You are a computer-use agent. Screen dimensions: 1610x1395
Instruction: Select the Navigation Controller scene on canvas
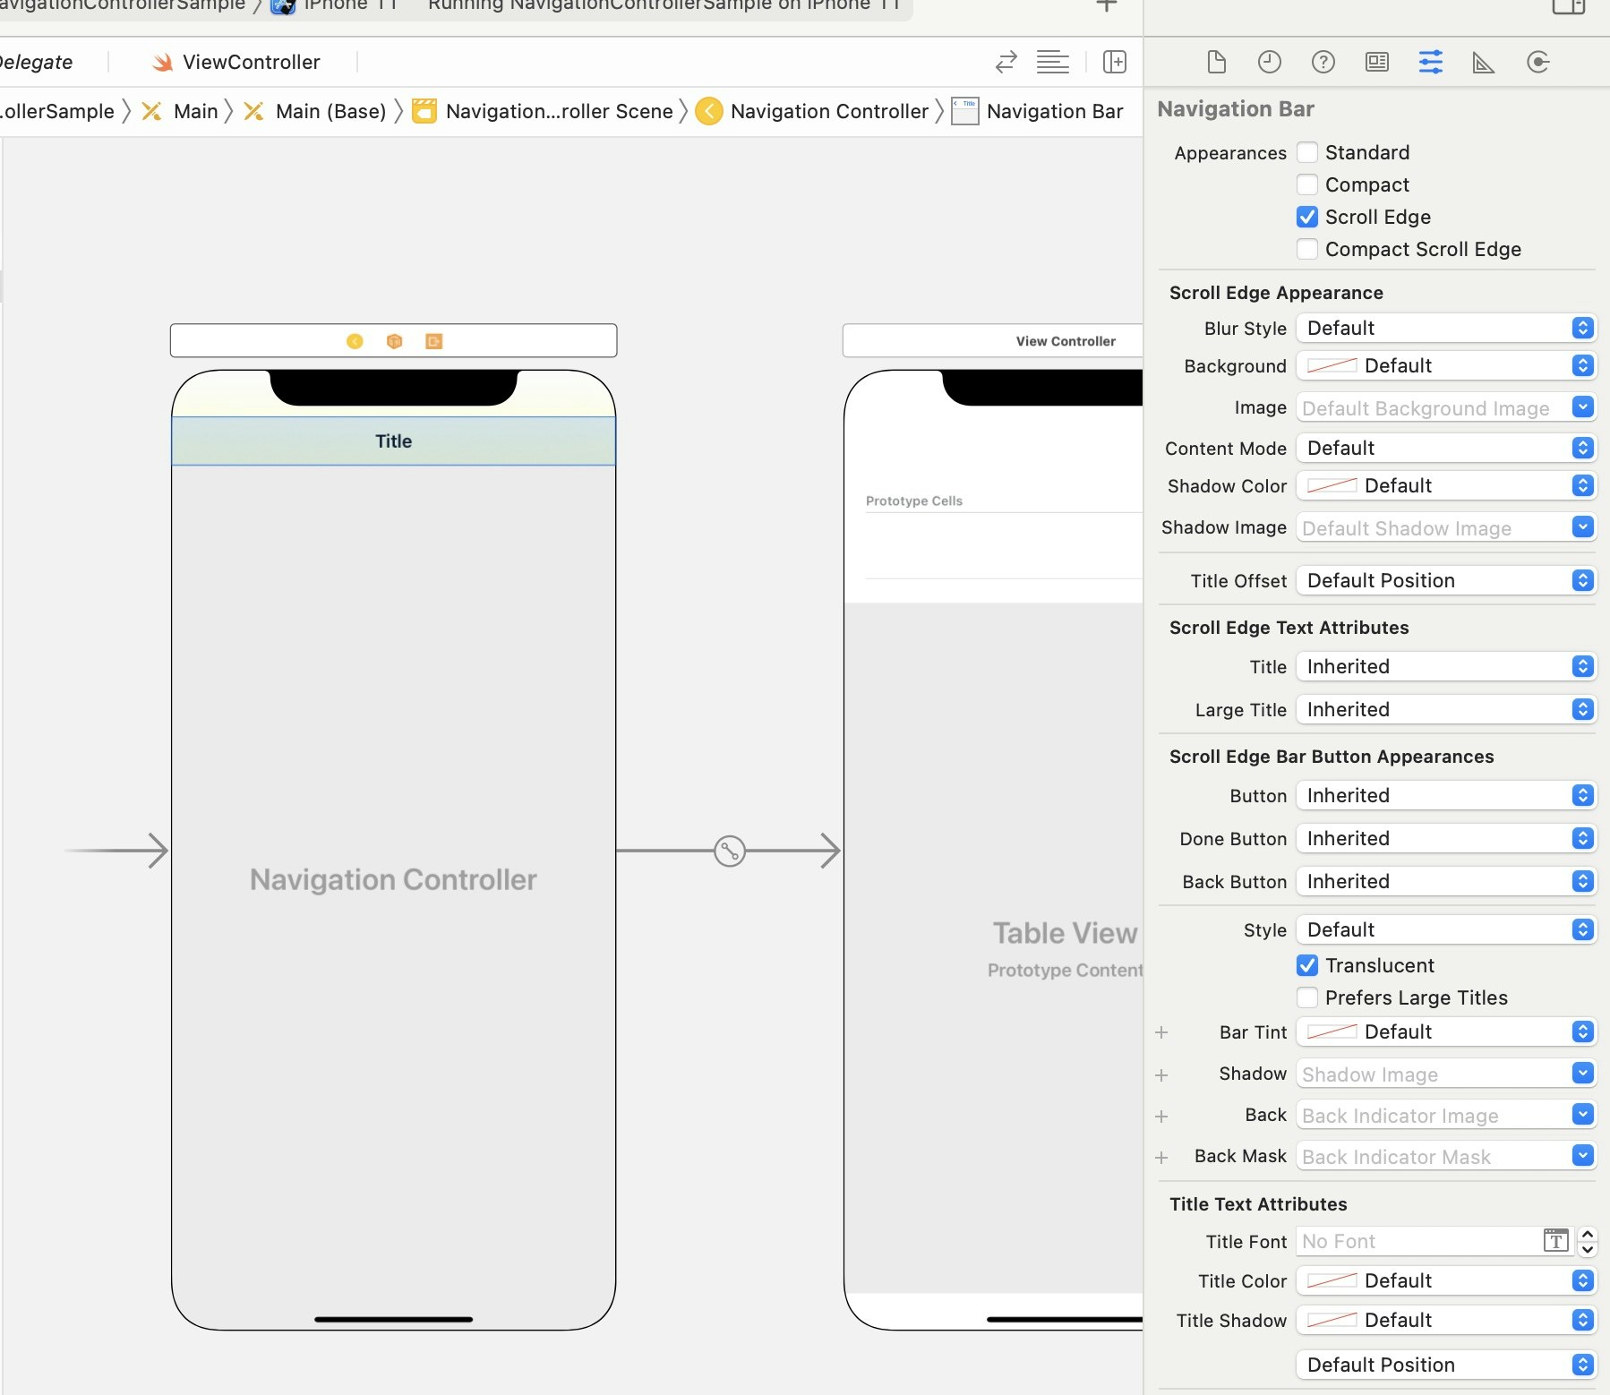[394, 879]
